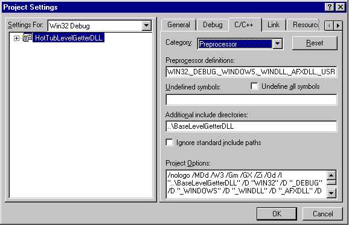Click the title bar help button
The width and height of the screenshot is (349, 226).
click(x=330, y=7)
